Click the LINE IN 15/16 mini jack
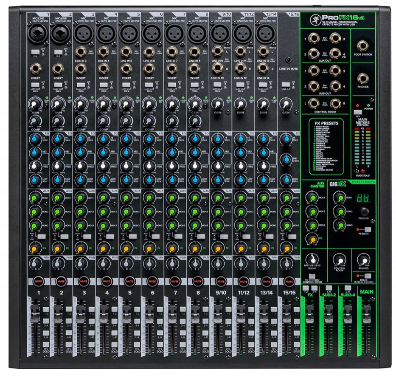The image size is (396, 376). [289, 60]
